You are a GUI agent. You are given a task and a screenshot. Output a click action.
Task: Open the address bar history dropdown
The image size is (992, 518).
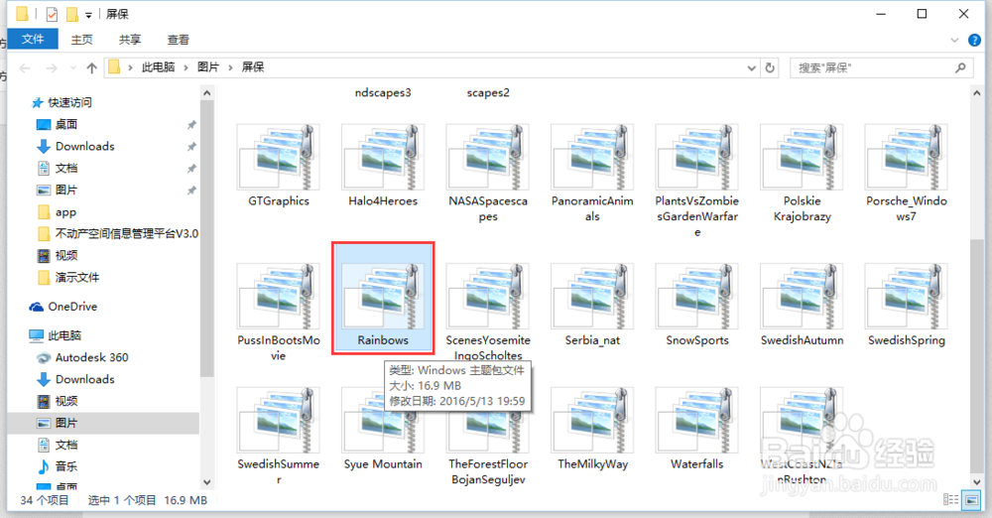(752, 67)
